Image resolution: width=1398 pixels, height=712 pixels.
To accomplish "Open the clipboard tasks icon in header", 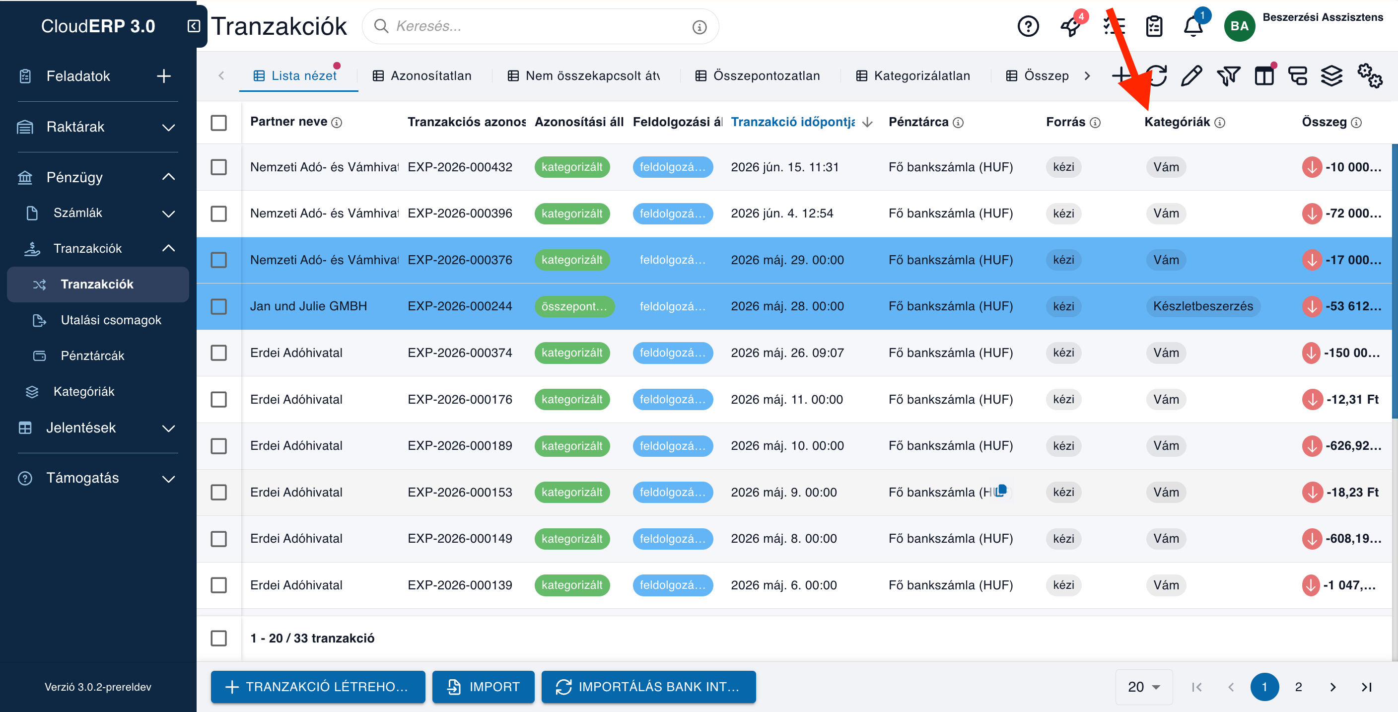I will [1154, 26].
